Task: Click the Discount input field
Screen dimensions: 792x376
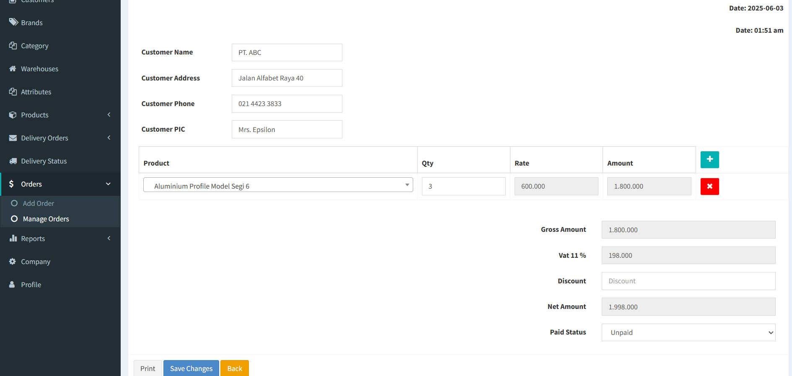Action: [688, 281]
